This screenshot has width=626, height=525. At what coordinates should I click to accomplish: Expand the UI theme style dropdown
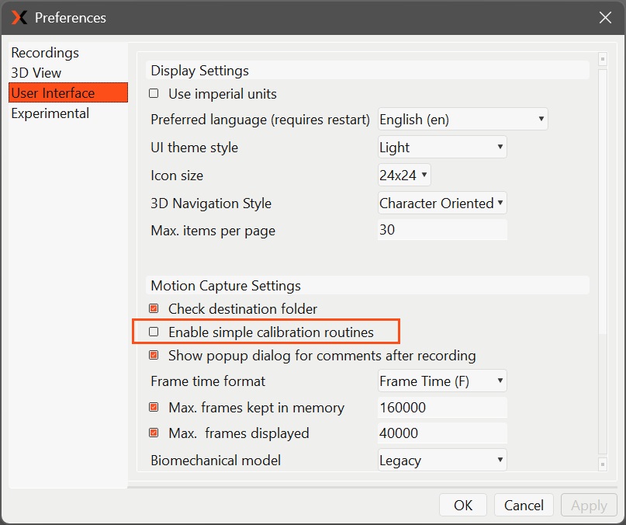(x=441, y=148)
